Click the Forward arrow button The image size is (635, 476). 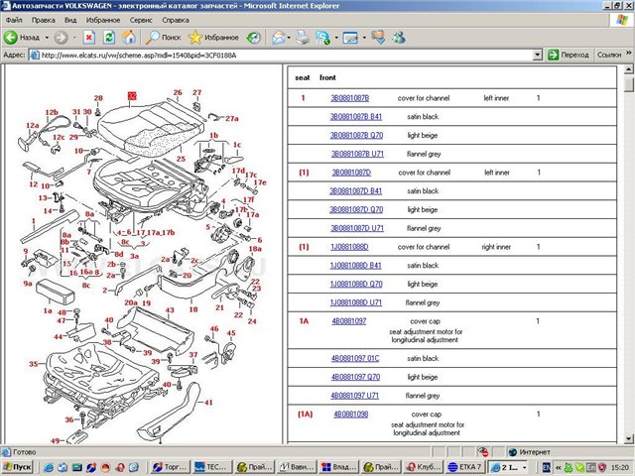61,38
